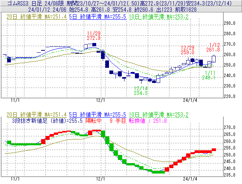Screen dimensions: 242x184
Task: Click the 前取1628 value
Action: click(x=186, y=10)
